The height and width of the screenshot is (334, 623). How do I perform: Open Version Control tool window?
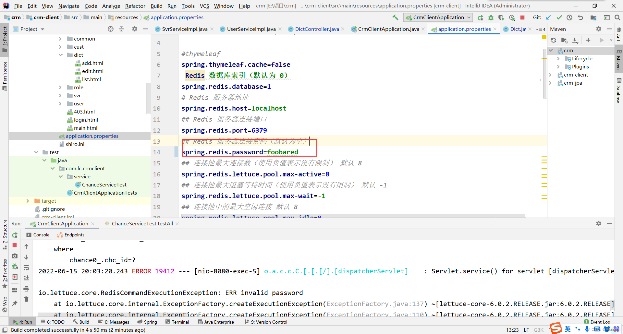pyautogui.click(x=266, y=322)
